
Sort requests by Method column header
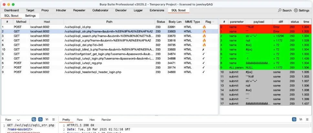[x=21, y=22]
